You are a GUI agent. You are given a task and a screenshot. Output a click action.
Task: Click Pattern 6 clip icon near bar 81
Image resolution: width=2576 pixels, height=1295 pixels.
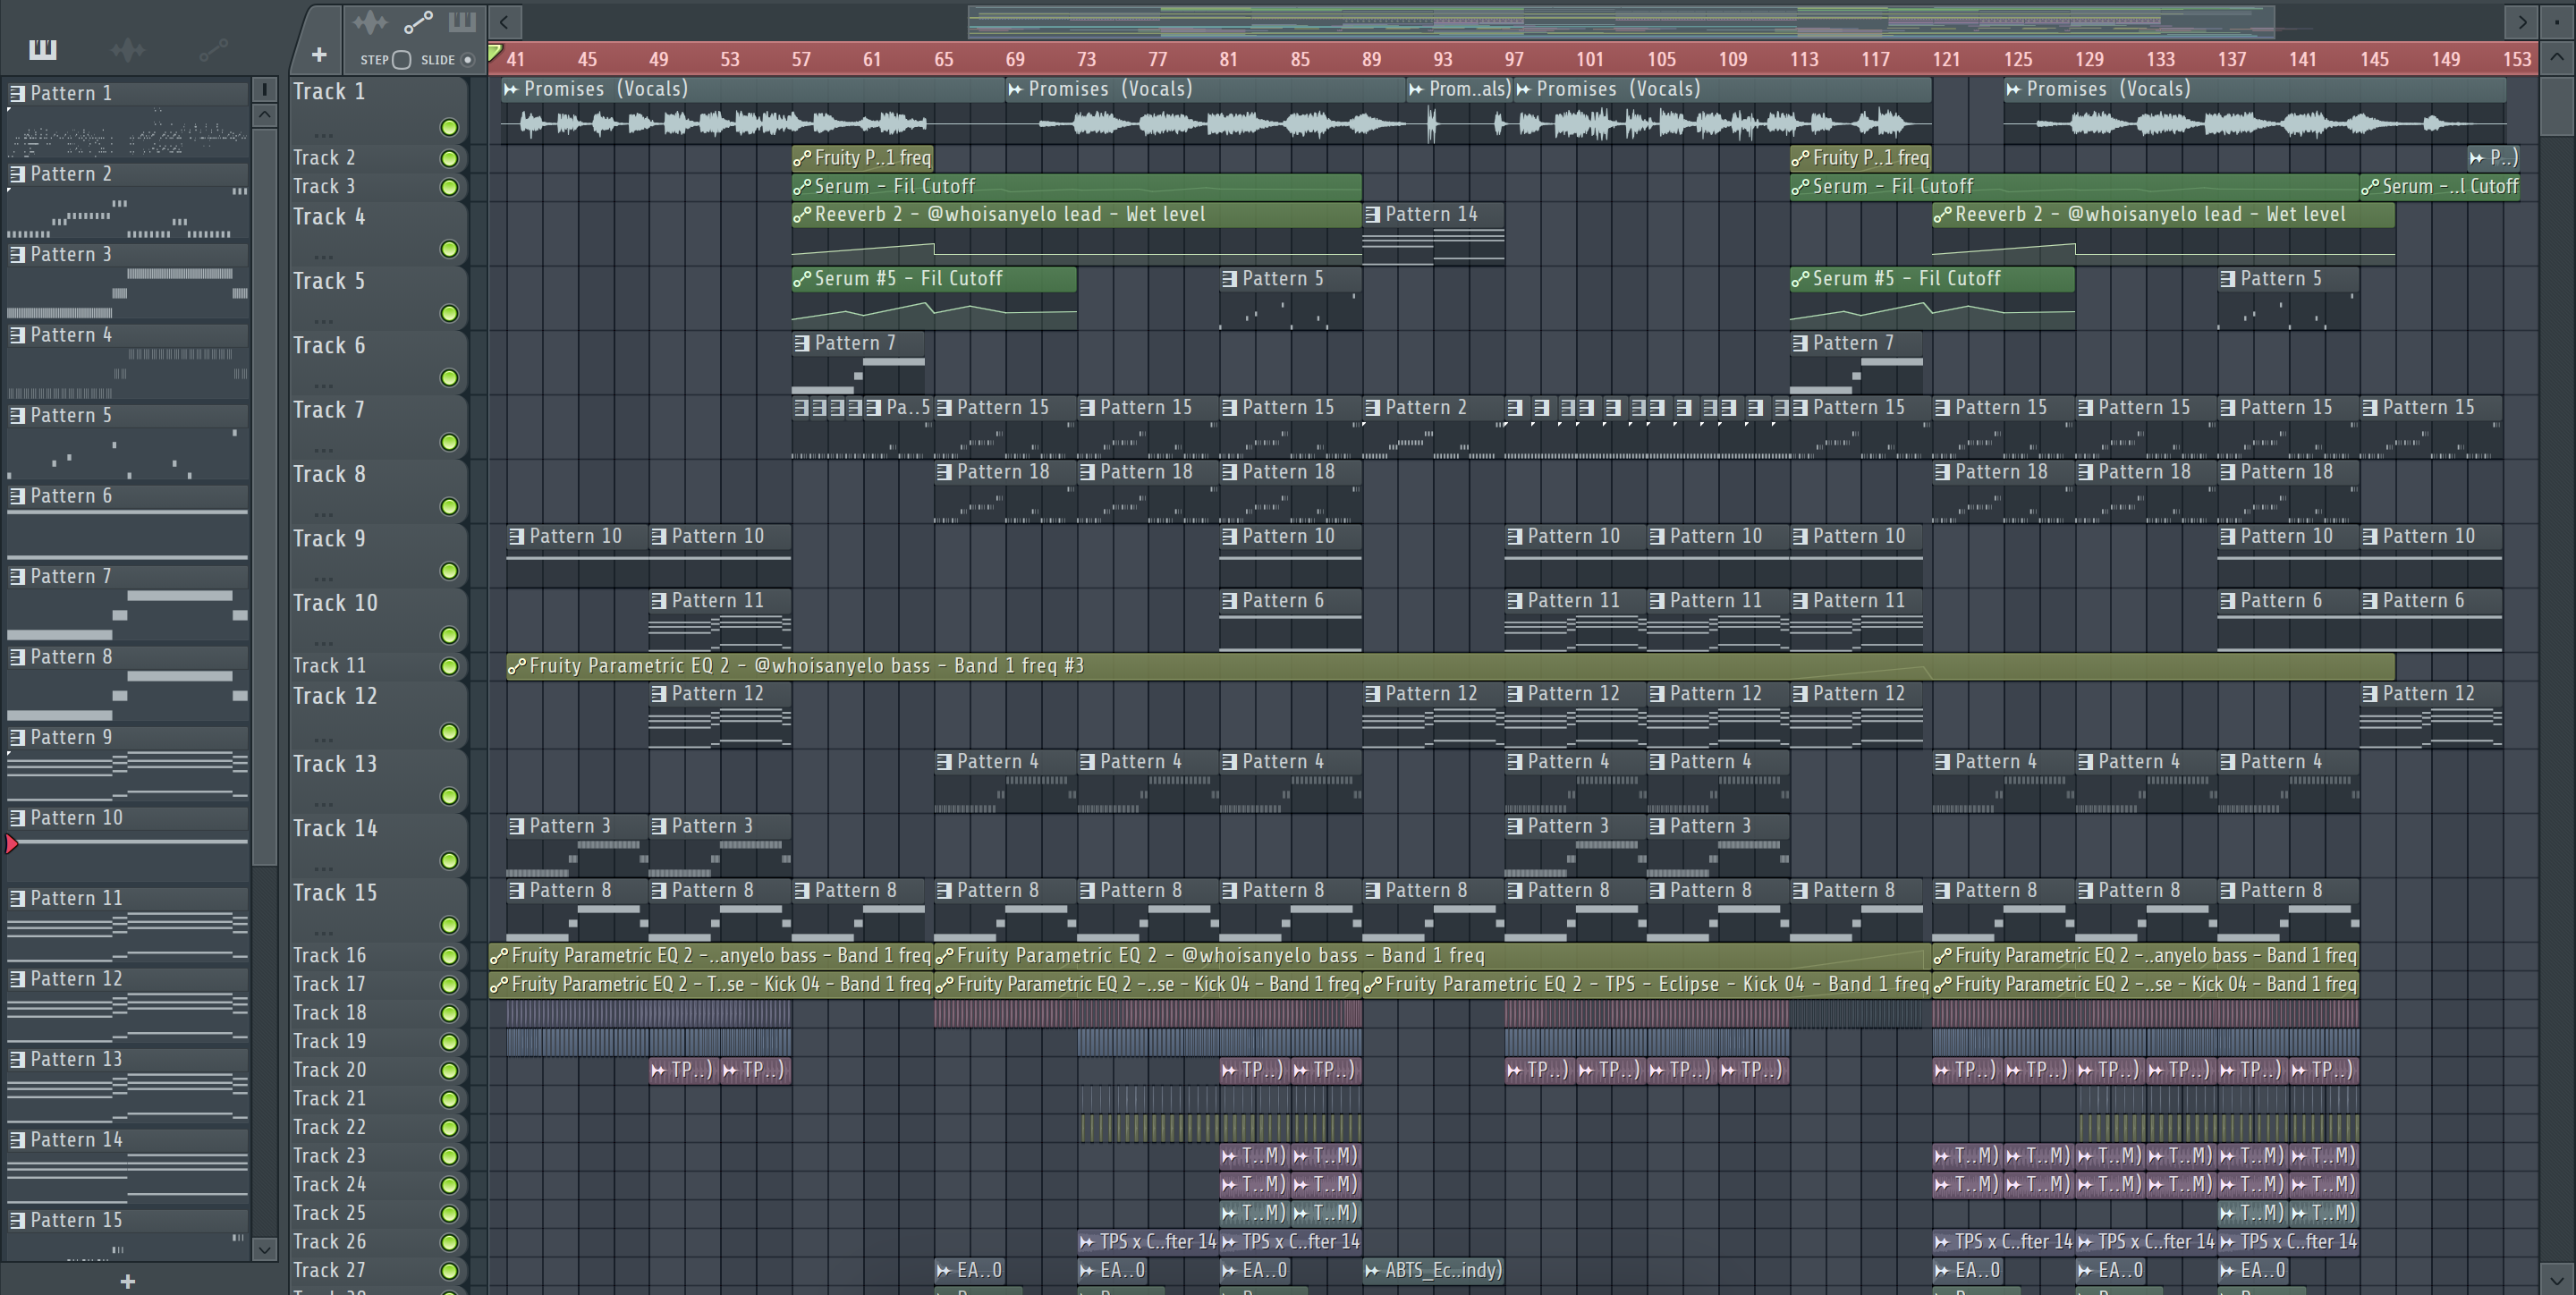[x=1230, y=601]
